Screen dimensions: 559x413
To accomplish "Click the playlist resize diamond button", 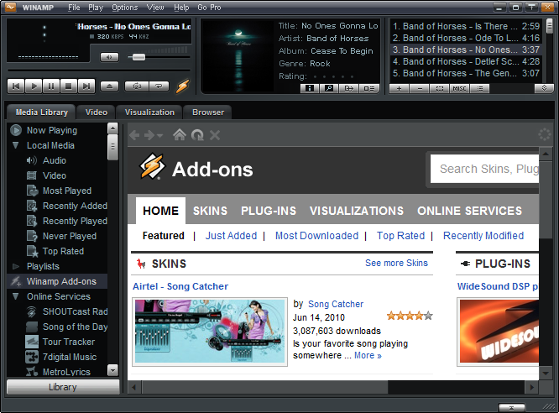I will point(544,88).
